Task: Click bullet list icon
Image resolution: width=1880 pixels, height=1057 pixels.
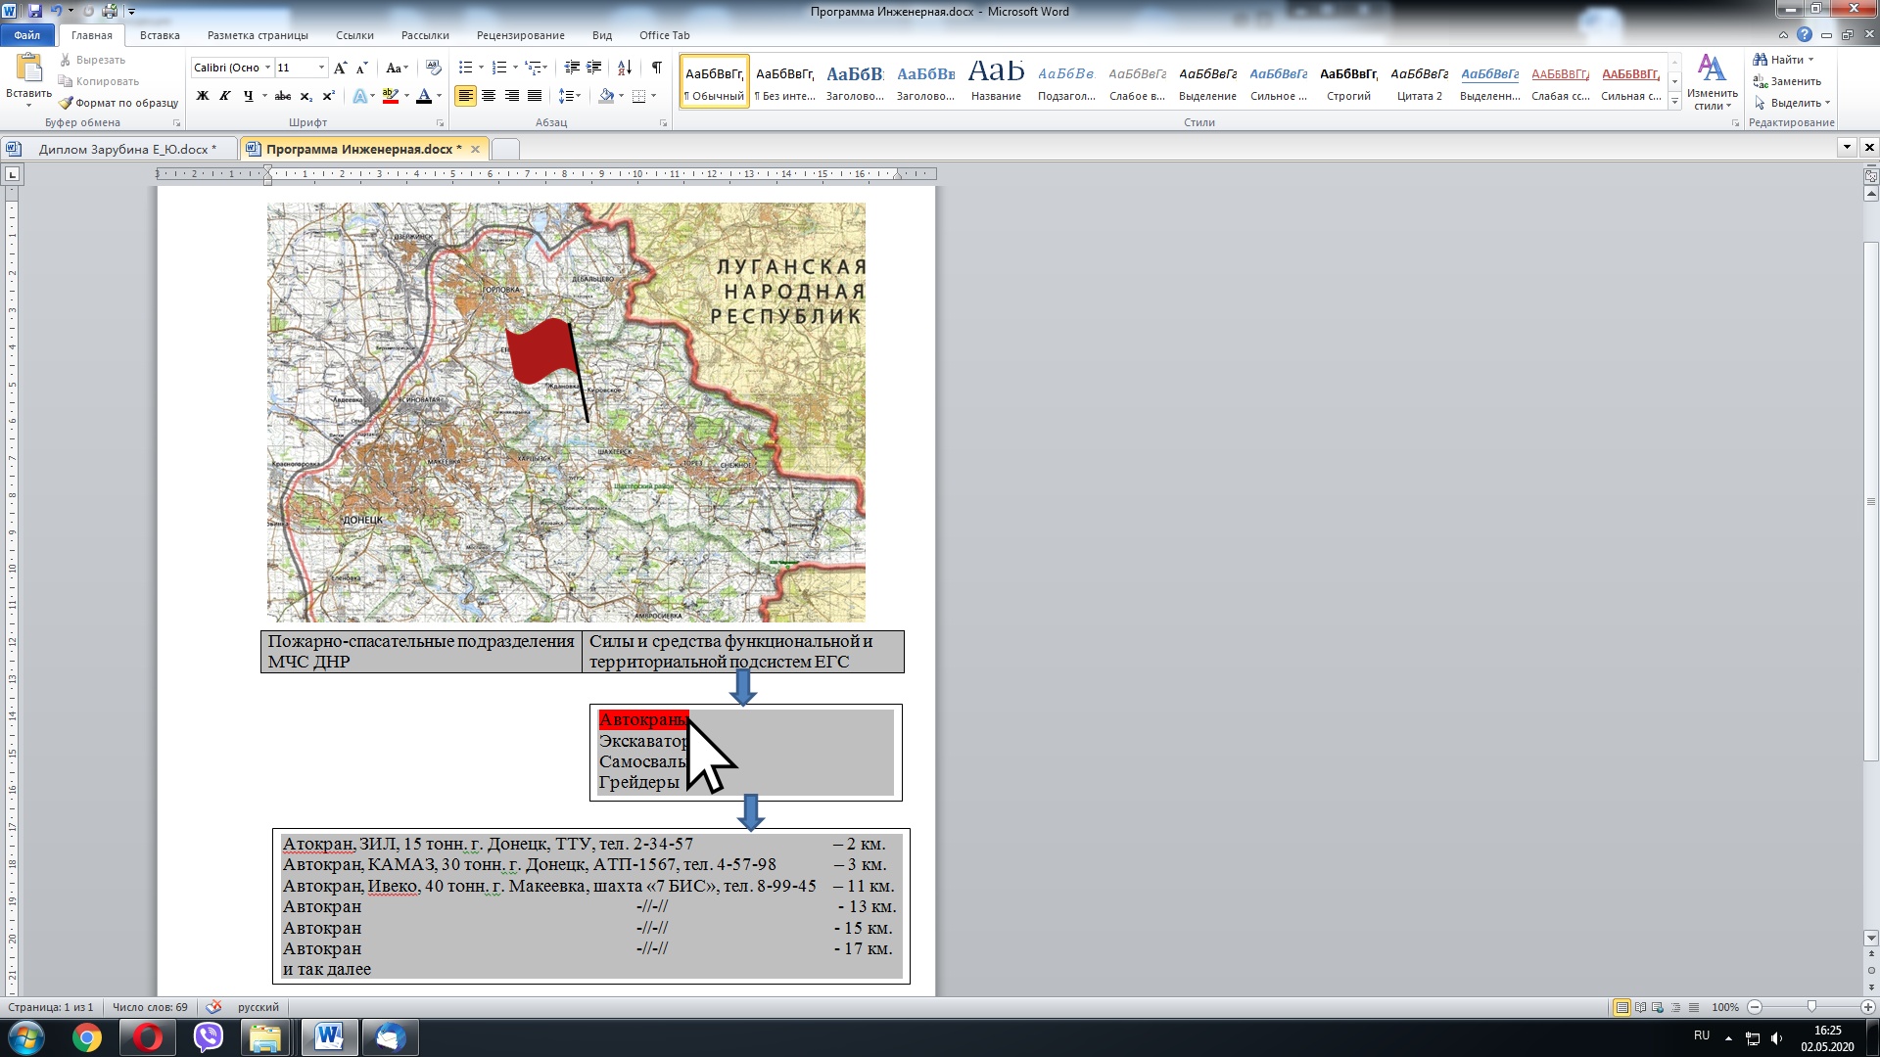Action: pos(466,68)
